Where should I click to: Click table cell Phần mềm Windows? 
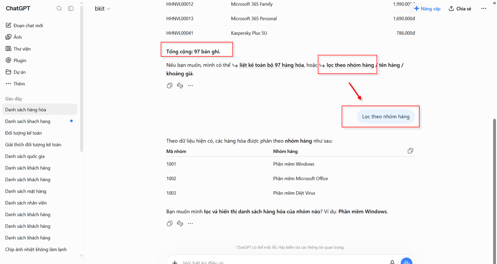pos(294,164)
